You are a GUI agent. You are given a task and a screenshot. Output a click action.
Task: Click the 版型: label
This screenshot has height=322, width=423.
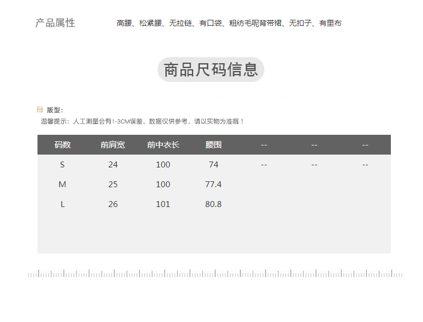coord(55,110)
